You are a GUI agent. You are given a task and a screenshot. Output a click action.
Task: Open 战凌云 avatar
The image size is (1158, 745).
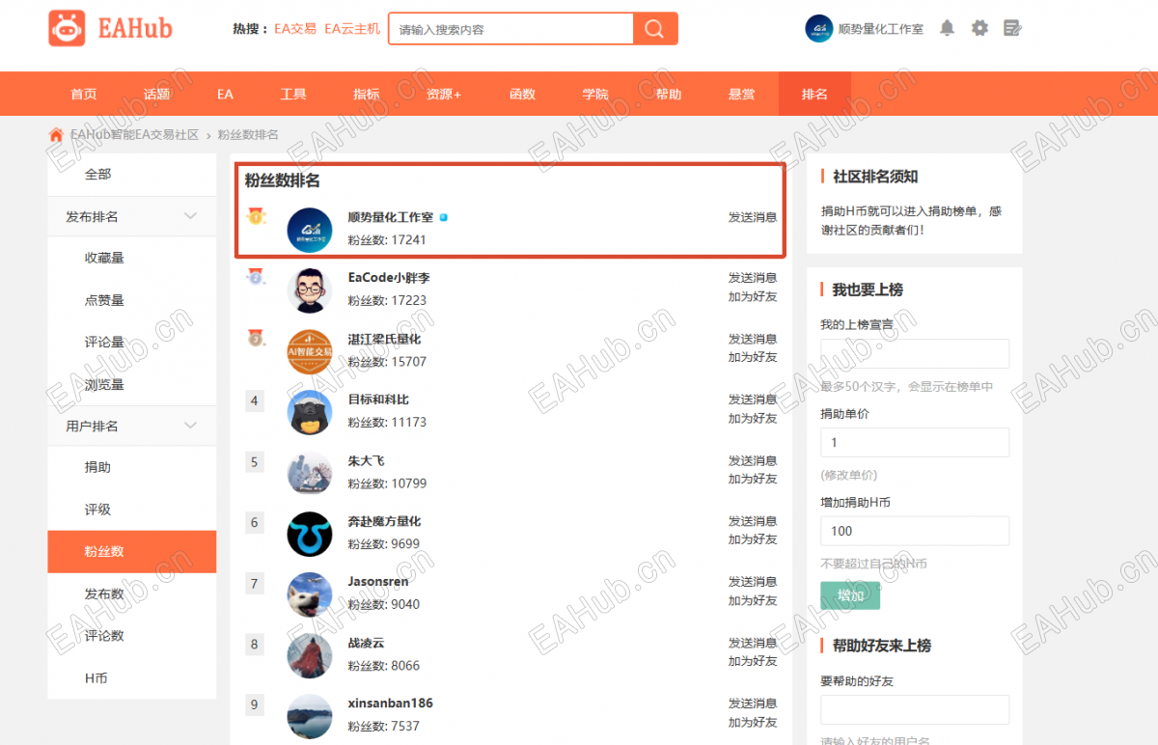tap(310, 655)
